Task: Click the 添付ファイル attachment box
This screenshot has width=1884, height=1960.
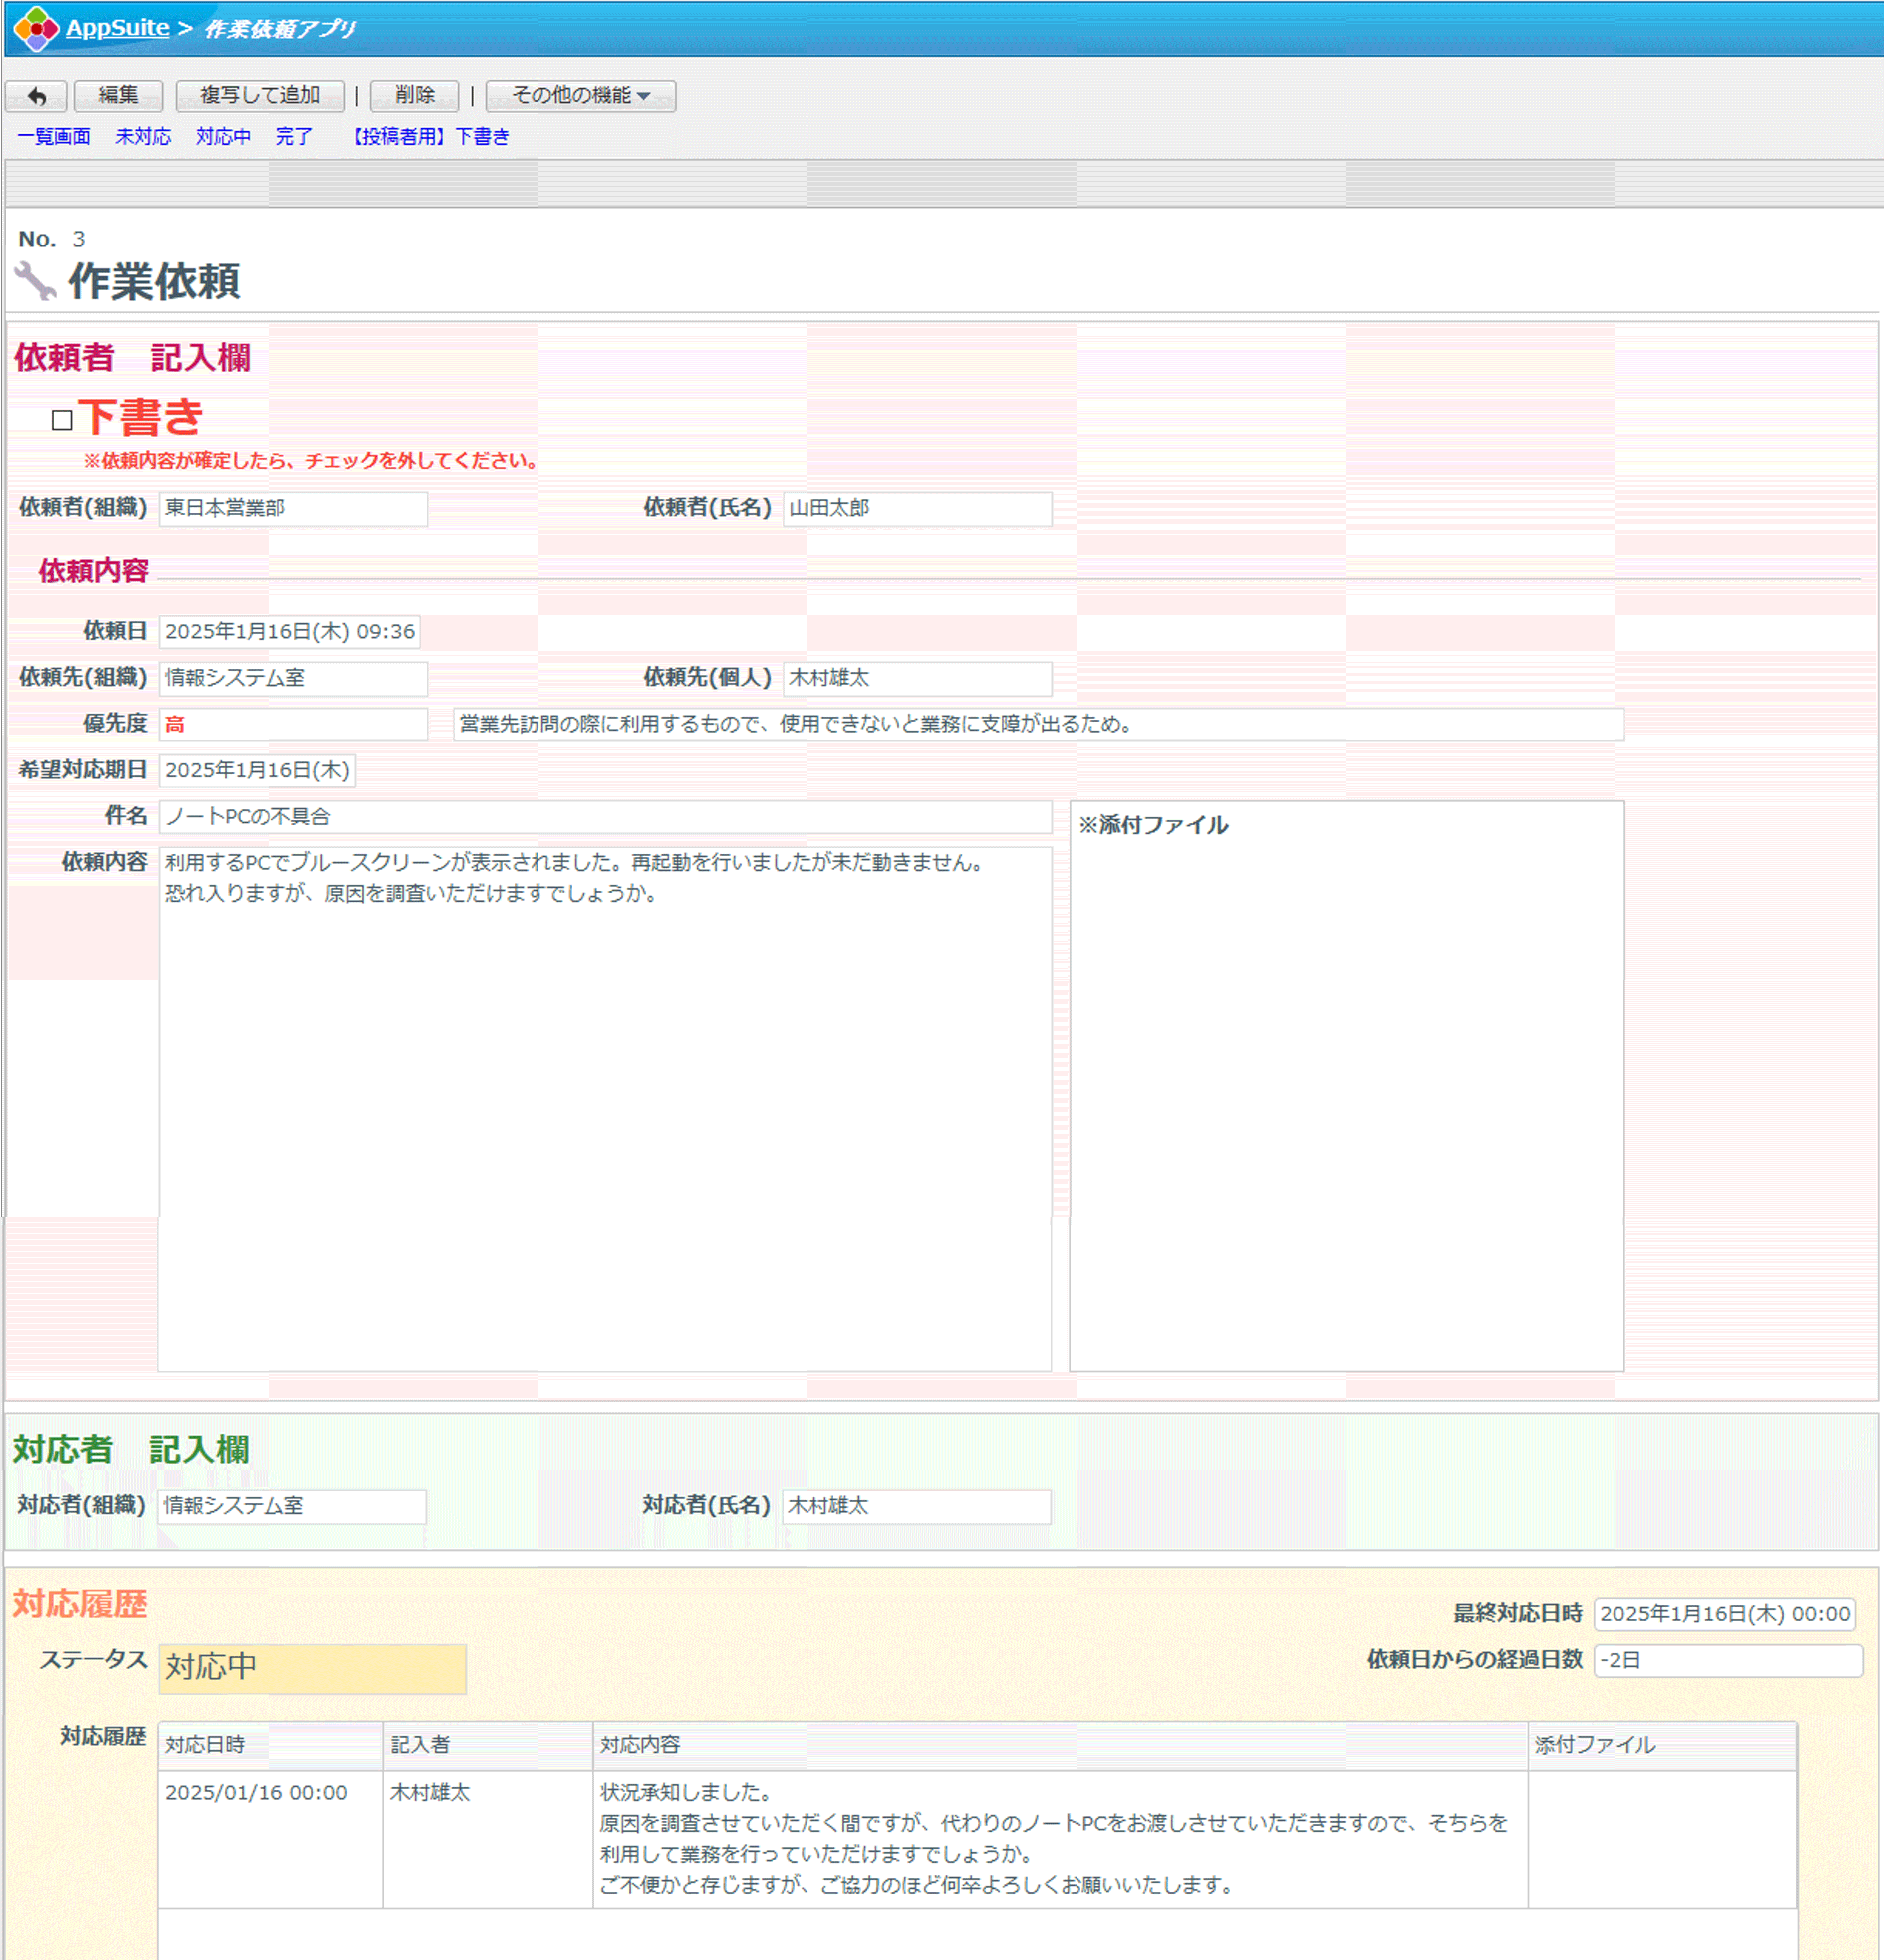Action: (1346, 1085)
